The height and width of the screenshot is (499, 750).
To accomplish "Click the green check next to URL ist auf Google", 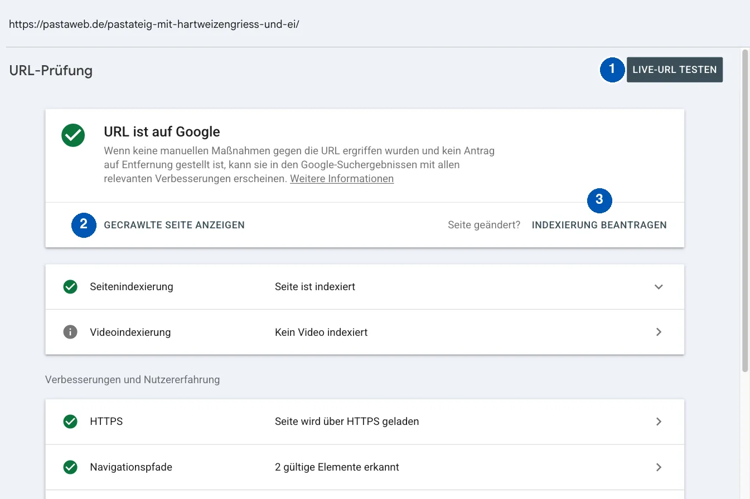I will tap(73, 135).
